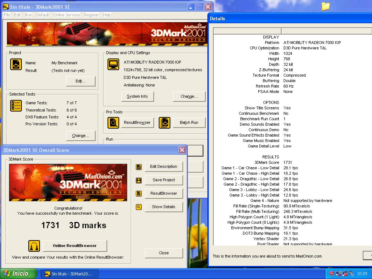Click the Antialiasing: None text
372x279 pixels.
tap(139, 85)
